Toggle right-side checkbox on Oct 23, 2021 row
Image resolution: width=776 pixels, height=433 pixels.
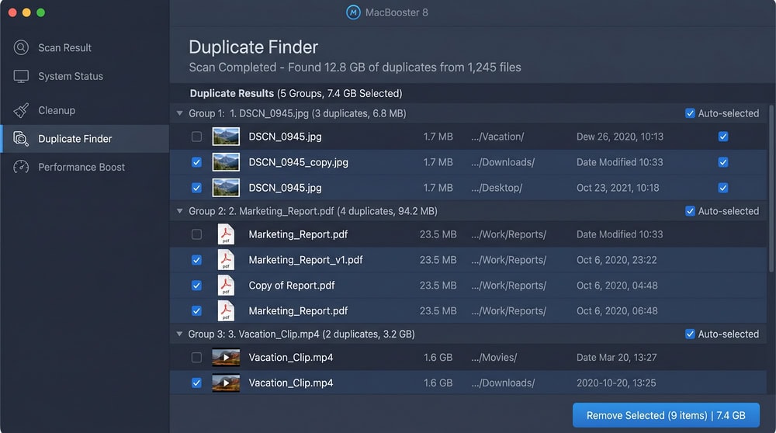click(723, 188)
